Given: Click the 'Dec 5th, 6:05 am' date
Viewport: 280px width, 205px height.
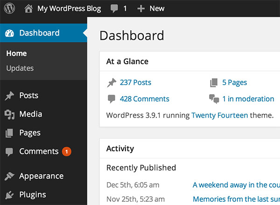Looking at the screenshot, I should 133,185.
